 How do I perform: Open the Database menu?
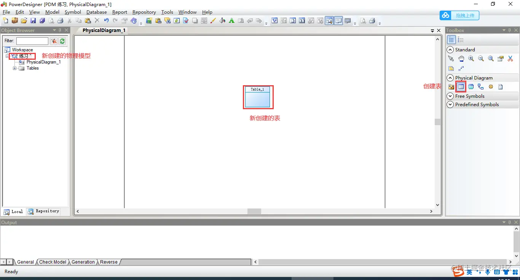(97, 12)
